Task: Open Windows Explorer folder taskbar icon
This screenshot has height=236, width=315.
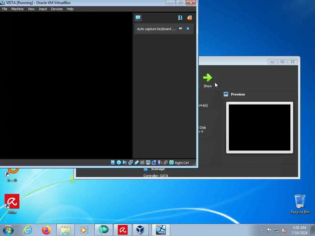Action: pos(66,230)
